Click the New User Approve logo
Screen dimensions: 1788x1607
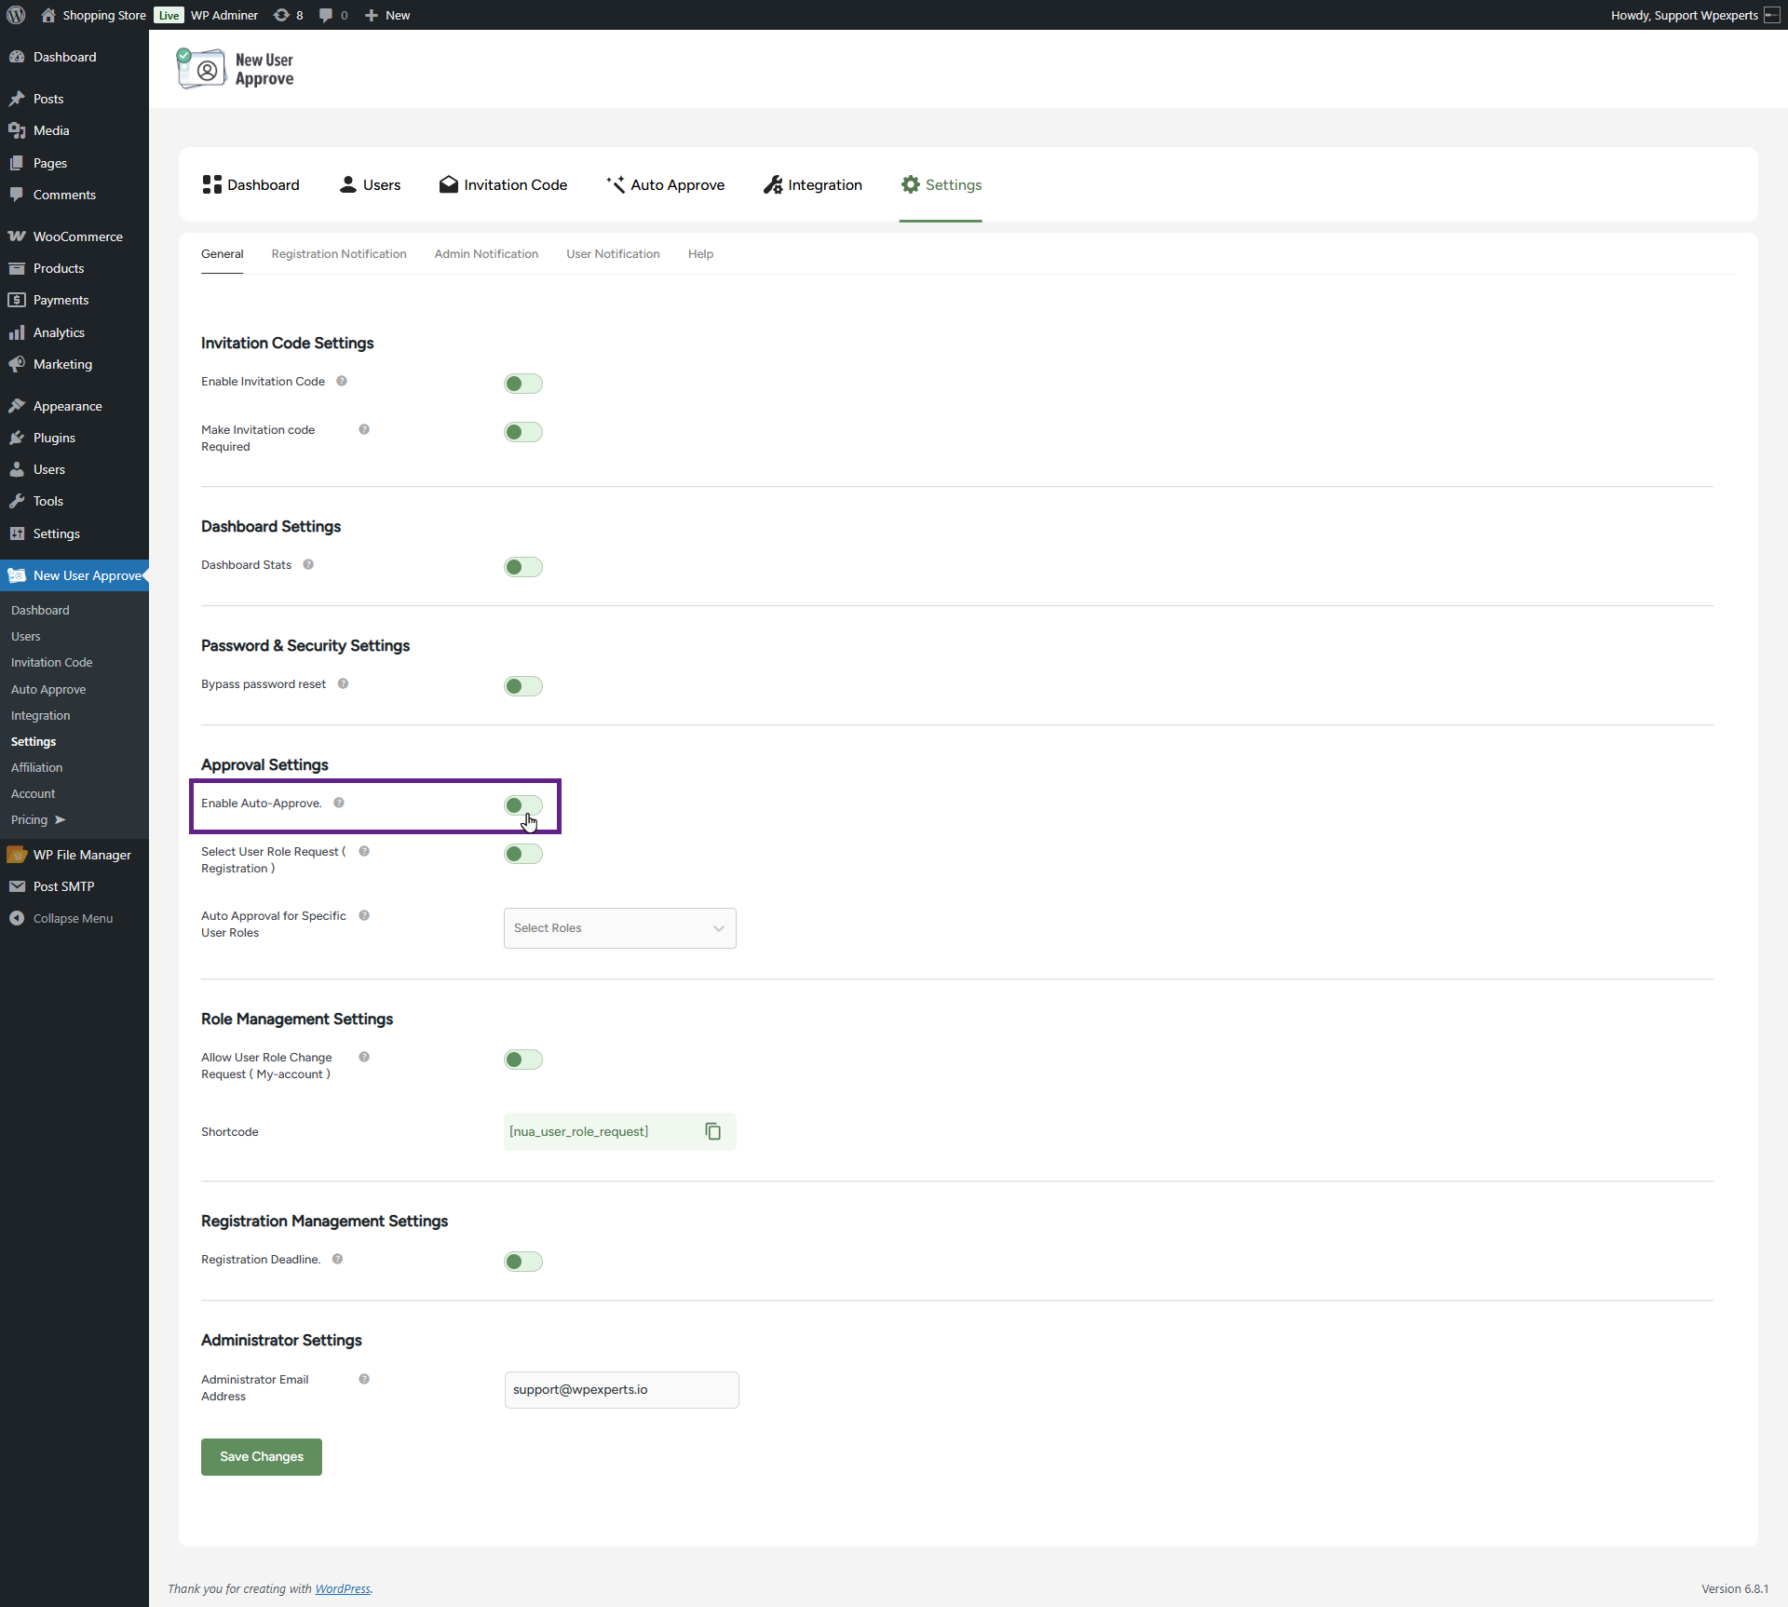pyautogui.click(x=236, y=69)
